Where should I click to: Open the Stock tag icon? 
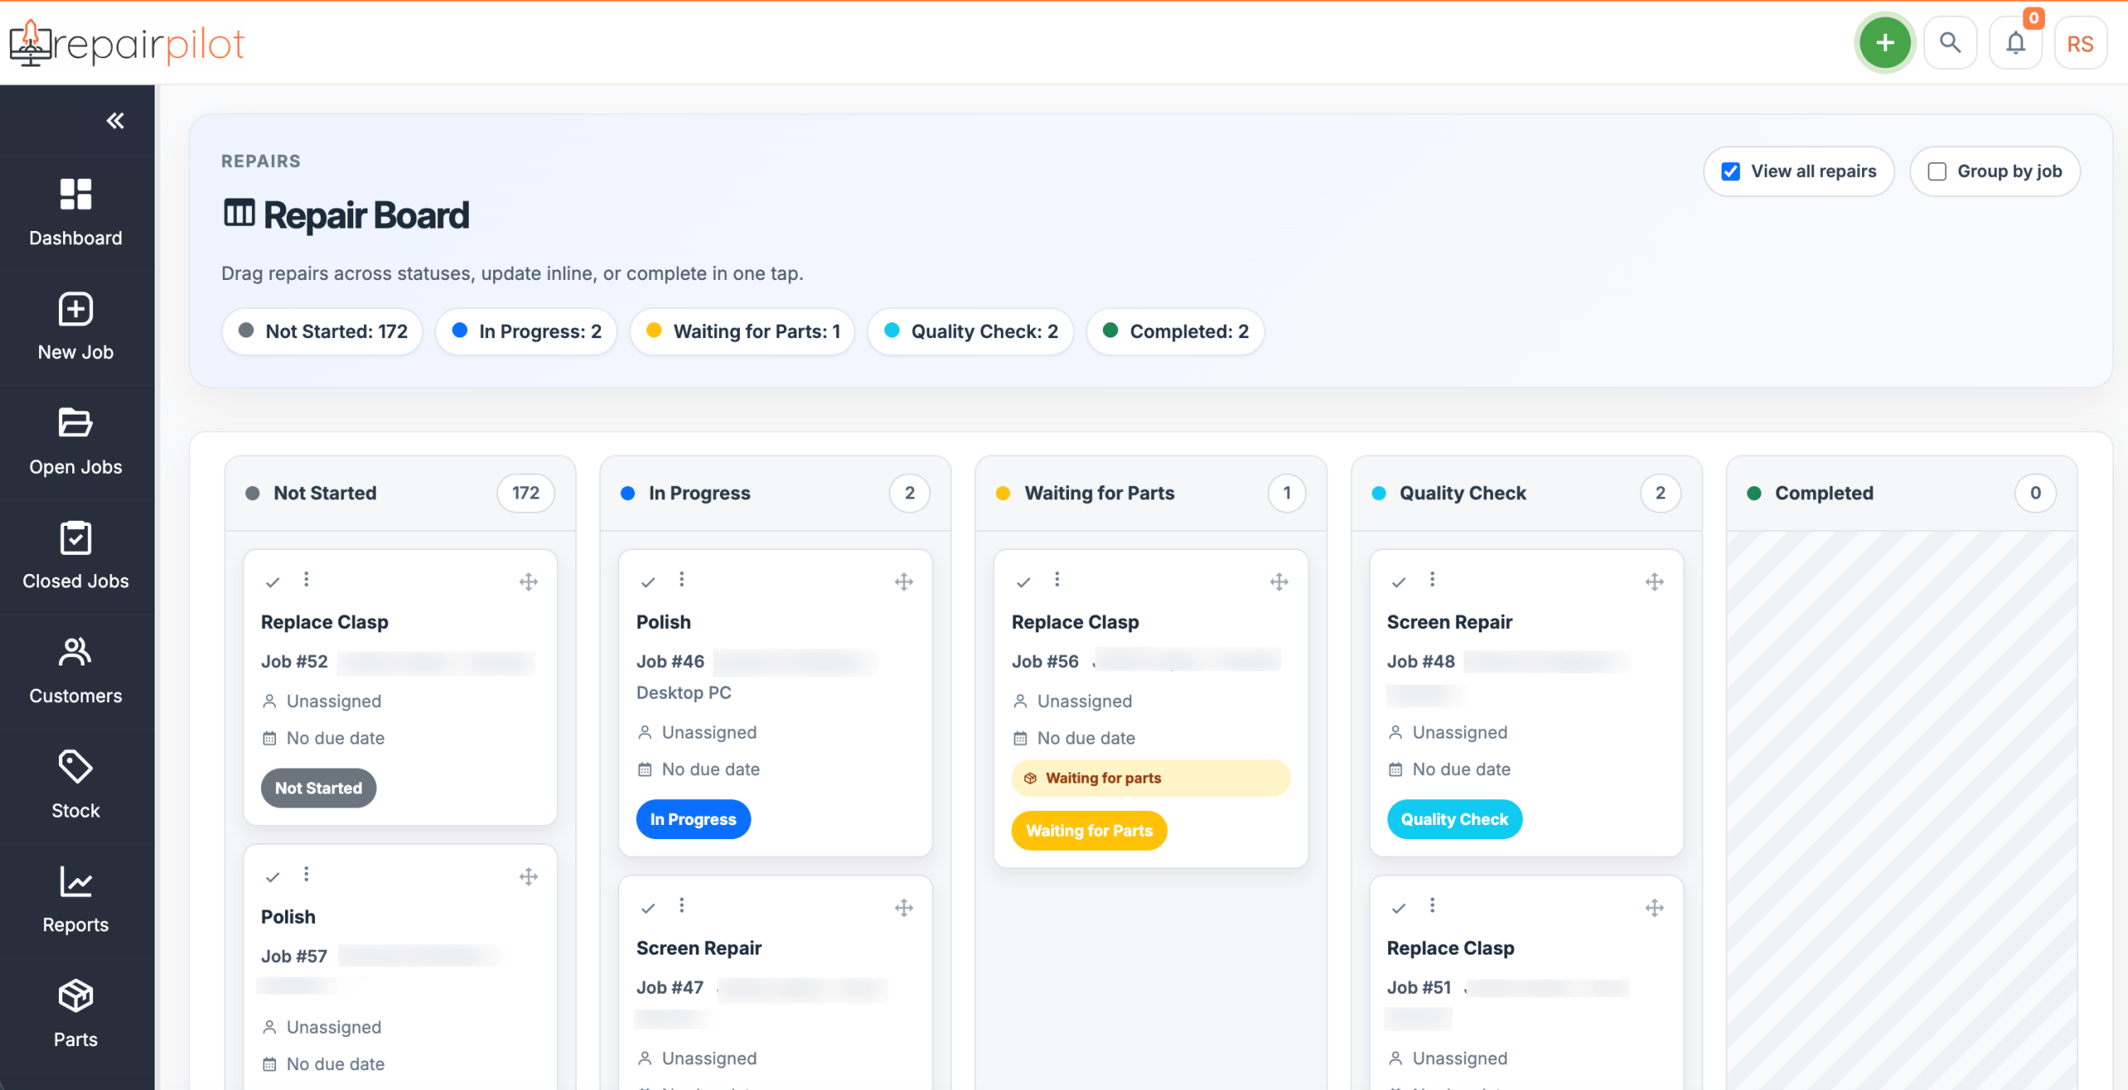point(76,766)
